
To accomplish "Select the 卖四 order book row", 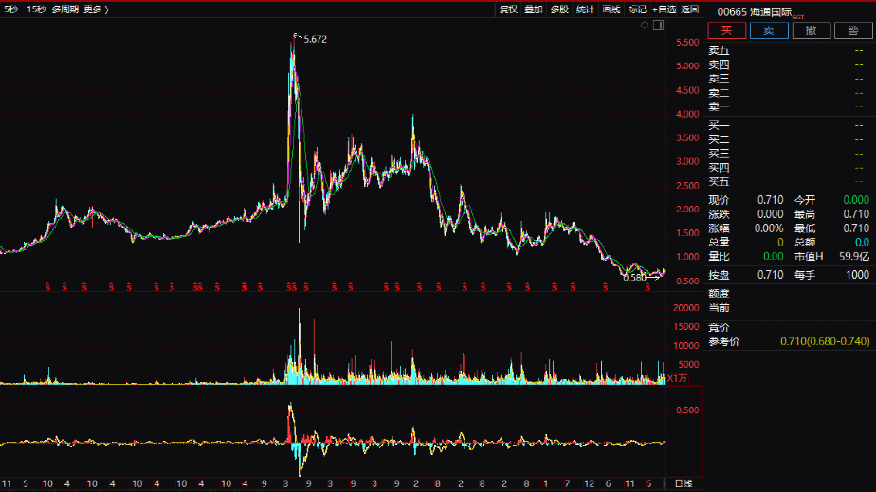I will [789, 64].
